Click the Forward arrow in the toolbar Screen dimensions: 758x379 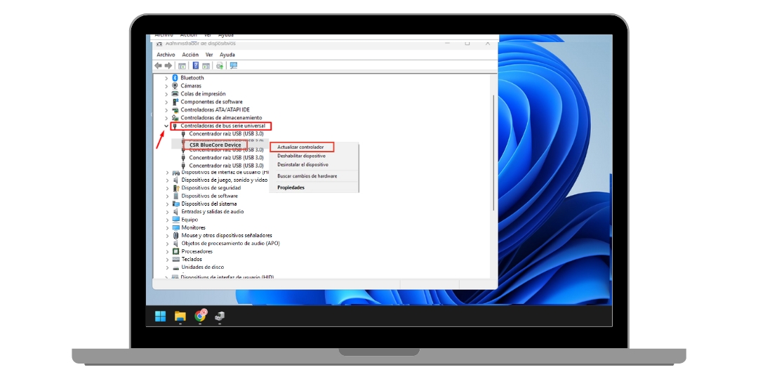[x=168, y=65]
